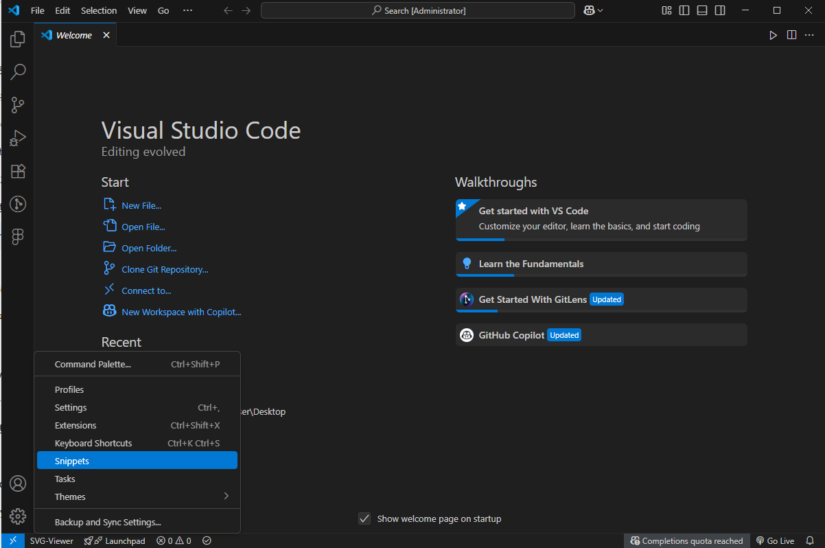Click the Connect to link
825x548 pixels.
(x=146, y=290)
